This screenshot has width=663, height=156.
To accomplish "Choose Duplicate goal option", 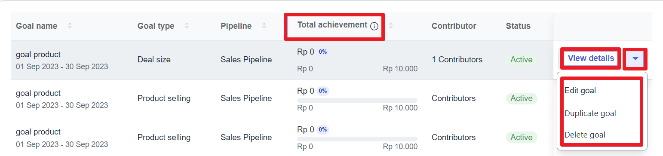I will coord(590,113).
